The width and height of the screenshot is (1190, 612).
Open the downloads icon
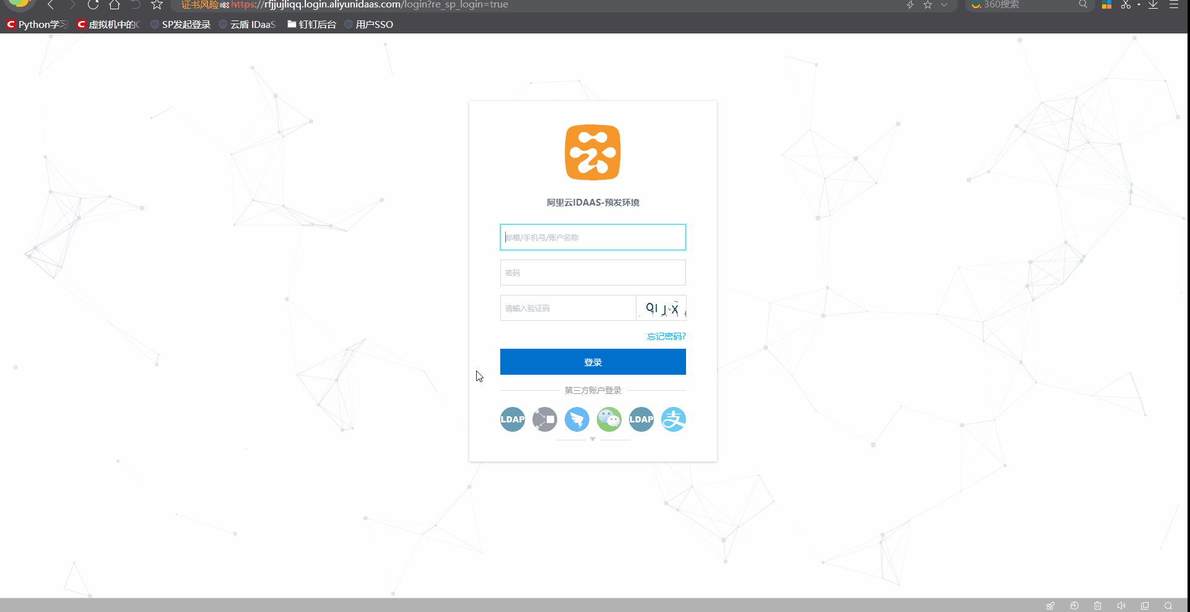pyautogui.click(x=1153, y=5)
